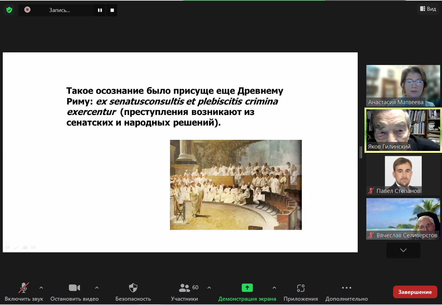Screen dimensions: 442x305
Task: Open the Безопасность security menu
Action: [133, 292]
